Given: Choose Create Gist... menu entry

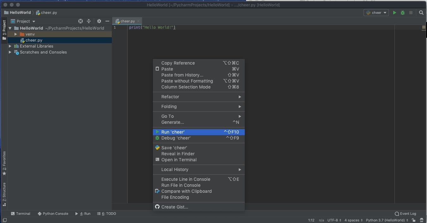Looking at the screenshot, I should [x=199, y=207].
